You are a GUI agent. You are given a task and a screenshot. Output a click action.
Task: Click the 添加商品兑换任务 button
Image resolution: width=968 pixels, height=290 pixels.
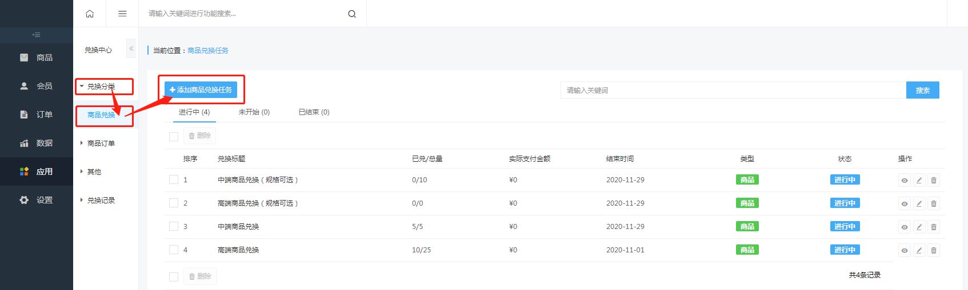[201, 90]
